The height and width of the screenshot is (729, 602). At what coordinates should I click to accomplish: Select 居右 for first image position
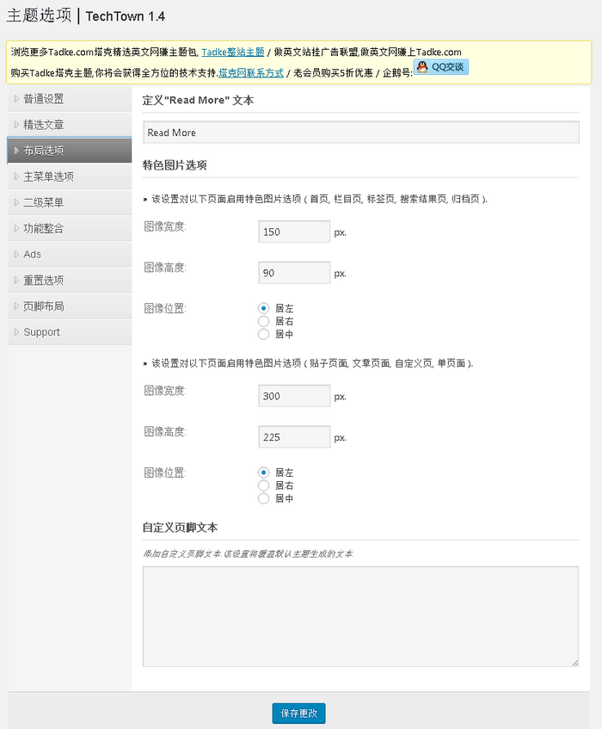[264, 321]
